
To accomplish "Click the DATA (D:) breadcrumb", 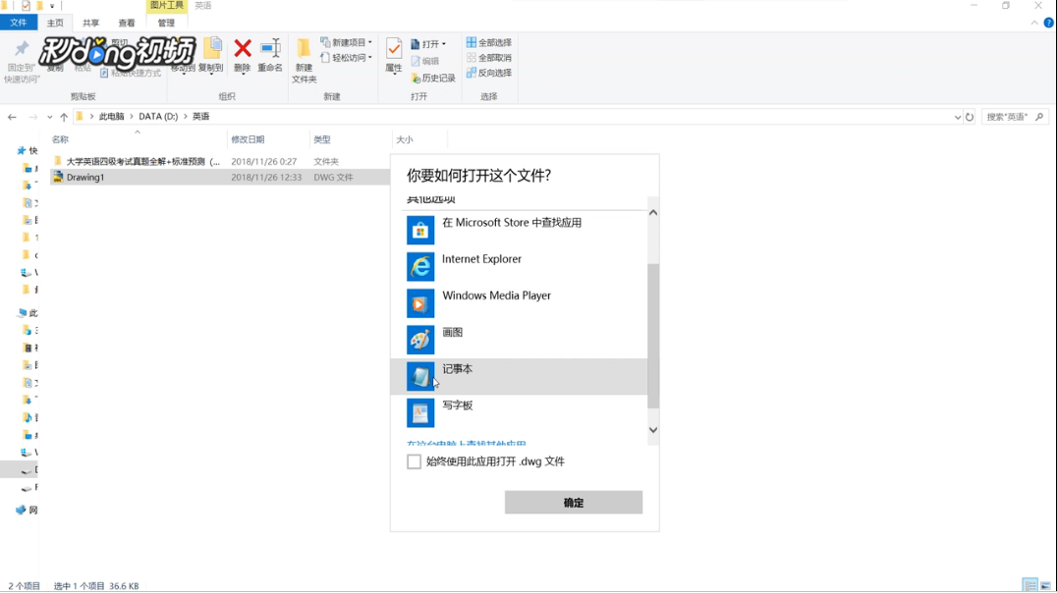I will click(x=158, y=117).
